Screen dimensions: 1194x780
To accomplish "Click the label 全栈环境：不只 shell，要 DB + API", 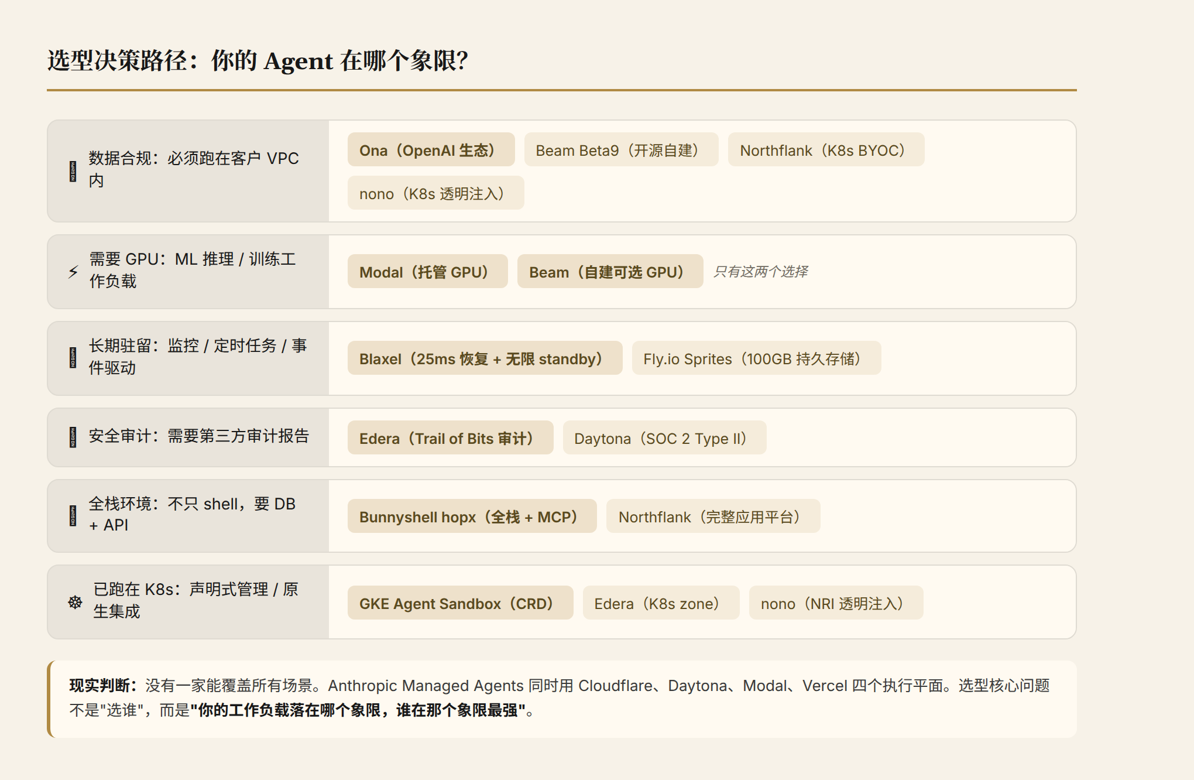I will click(193, 514).
